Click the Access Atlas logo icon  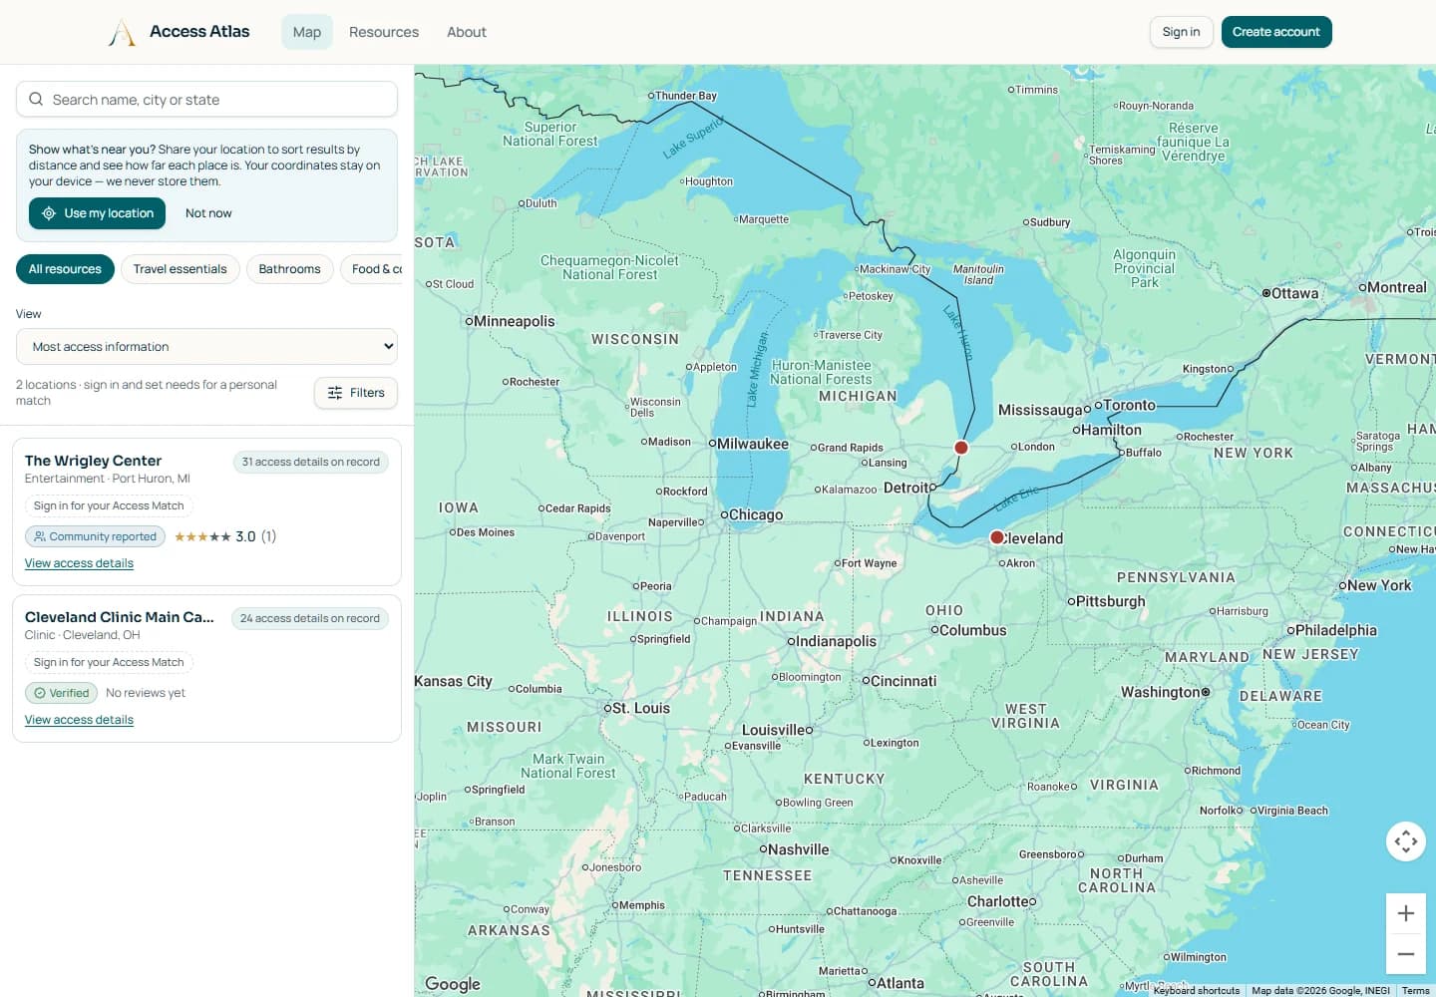[x=122, y=32]
